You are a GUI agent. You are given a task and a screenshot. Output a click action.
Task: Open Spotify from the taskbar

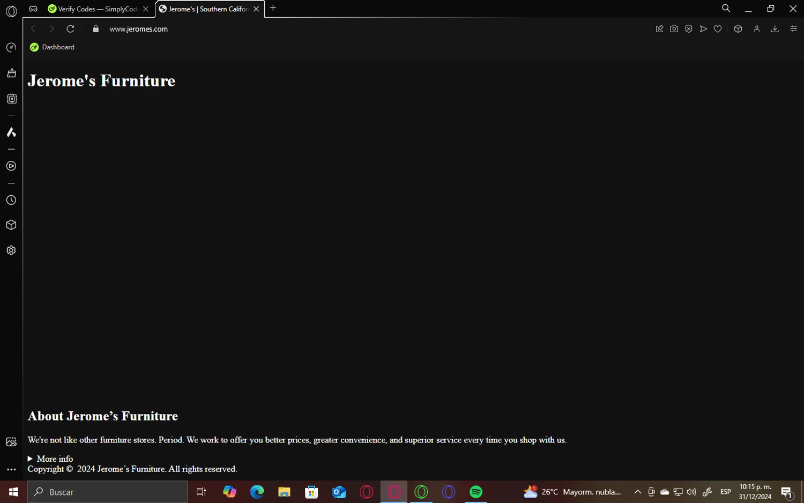476,492
